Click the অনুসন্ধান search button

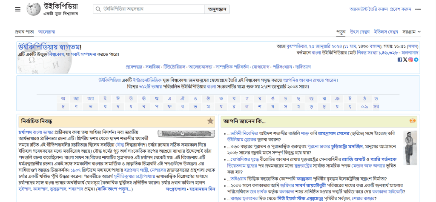tap(217, 9)
